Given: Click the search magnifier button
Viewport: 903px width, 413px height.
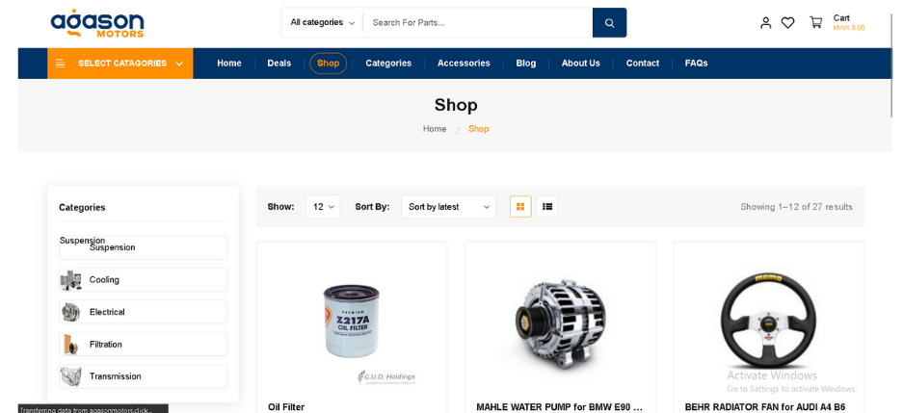Looking at the screenshot, I should pyautogui.click(x=609, y=23).
